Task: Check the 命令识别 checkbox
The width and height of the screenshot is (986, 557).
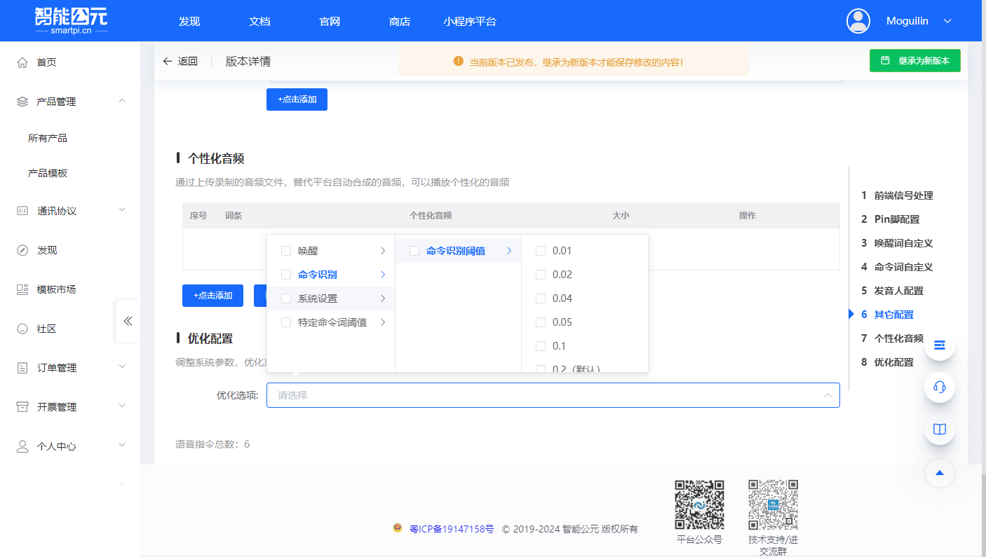Action: (x=285, y=274)
